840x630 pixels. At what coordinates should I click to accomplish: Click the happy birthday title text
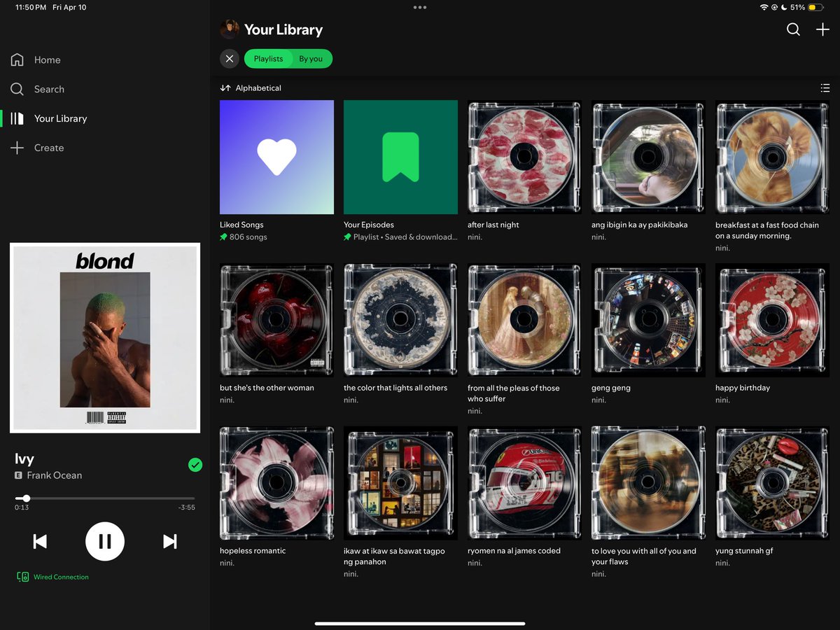[x=743, y=388]
